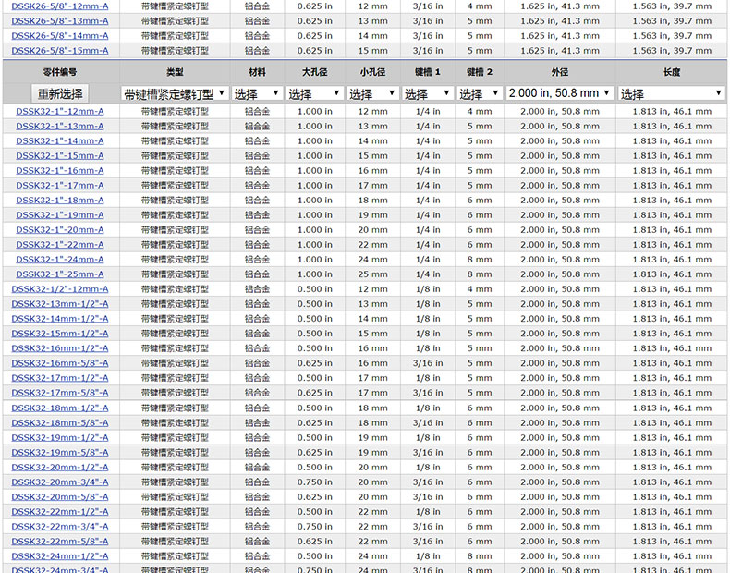Open part link DSSK32-1/2"-12mm-A
Screen dimensions: 730x573
[60, 289]
